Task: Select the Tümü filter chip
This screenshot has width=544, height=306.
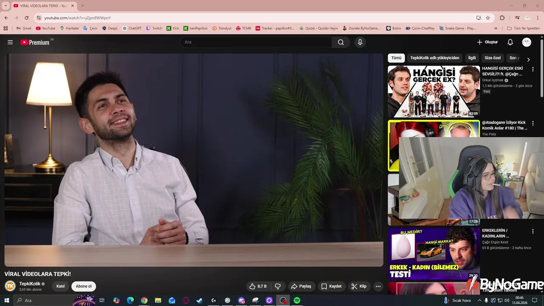Action: 396,58
